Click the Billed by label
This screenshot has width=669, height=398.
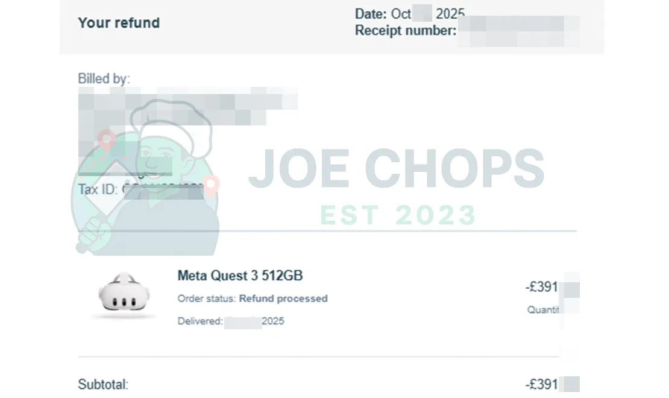(x=104, y=78)
